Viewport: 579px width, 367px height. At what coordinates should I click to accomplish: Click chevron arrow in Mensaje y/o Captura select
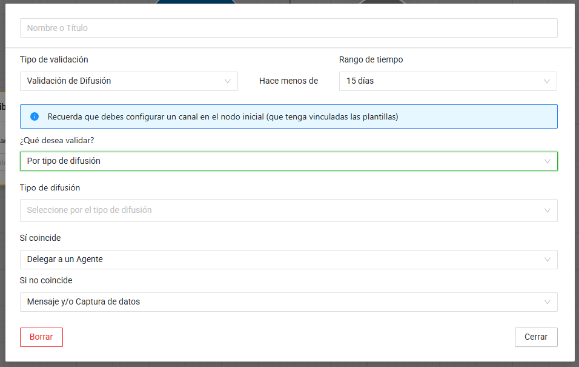(x=547, y=302)
